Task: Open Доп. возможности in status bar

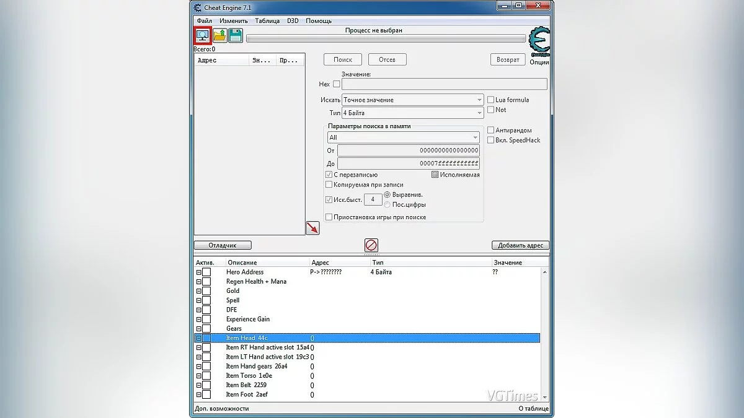Action: pos(222,408)
